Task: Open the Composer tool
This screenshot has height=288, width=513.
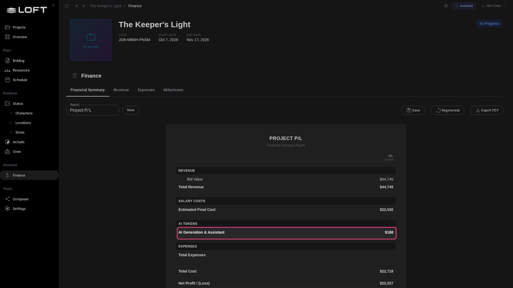Action: pyautogui.click(x=29, y=199)
